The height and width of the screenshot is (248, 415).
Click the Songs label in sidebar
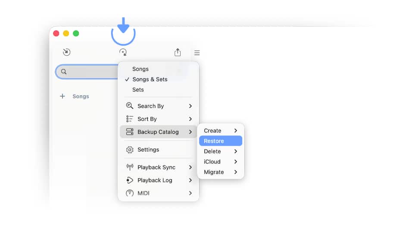[x=81, y=97]
